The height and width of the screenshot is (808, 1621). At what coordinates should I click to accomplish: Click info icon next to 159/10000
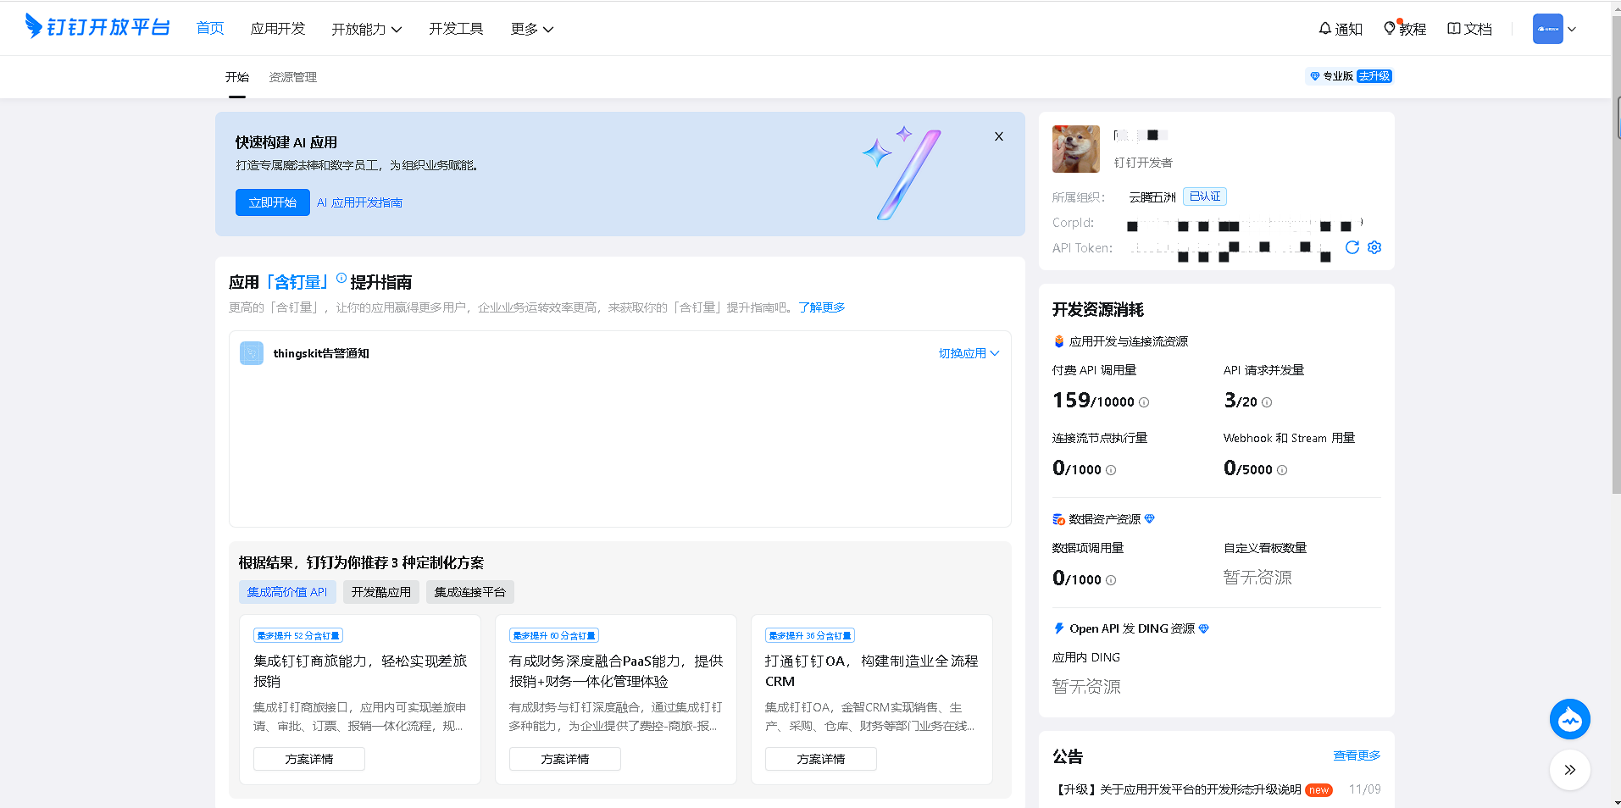(x=1144, y=402)
